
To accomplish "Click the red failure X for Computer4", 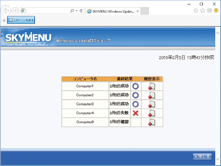I will (136, 113).
